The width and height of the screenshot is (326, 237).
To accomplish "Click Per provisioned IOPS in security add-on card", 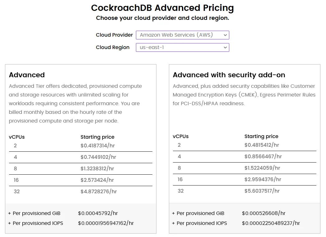I will [202, 223].
